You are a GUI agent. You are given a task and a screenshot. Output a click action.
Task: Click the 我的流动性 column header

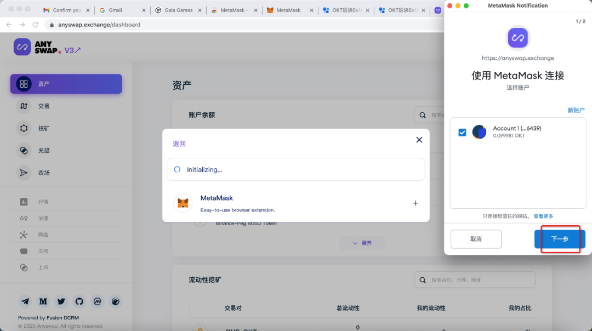tap(431, 308)
